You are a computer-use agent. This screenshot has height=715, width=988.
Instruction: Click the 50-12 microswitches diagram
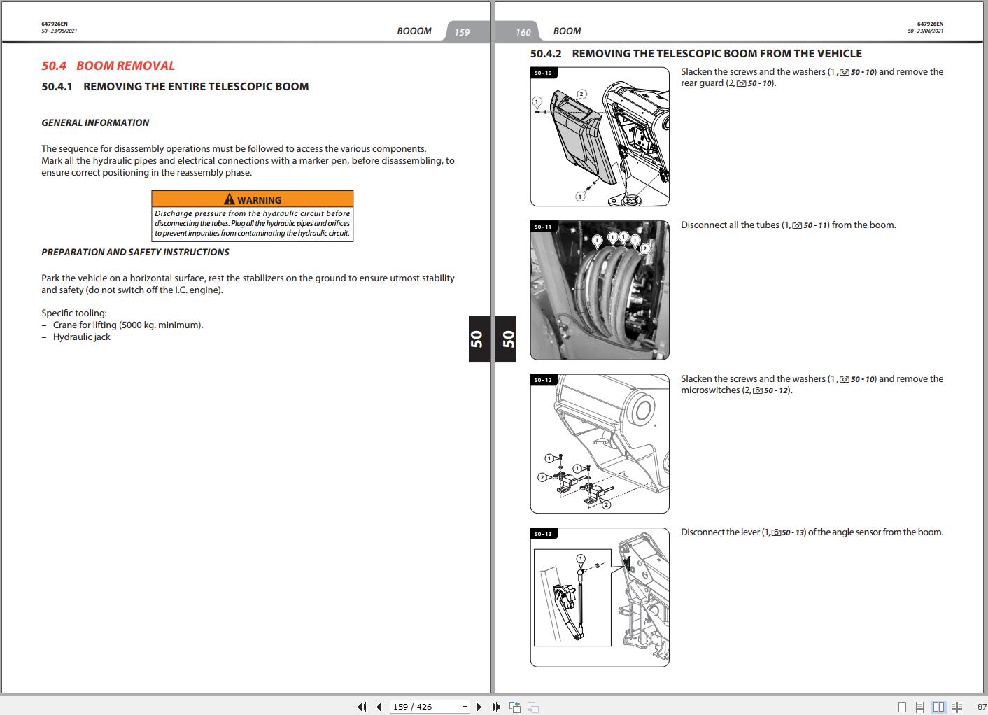[x=600, y=444]
